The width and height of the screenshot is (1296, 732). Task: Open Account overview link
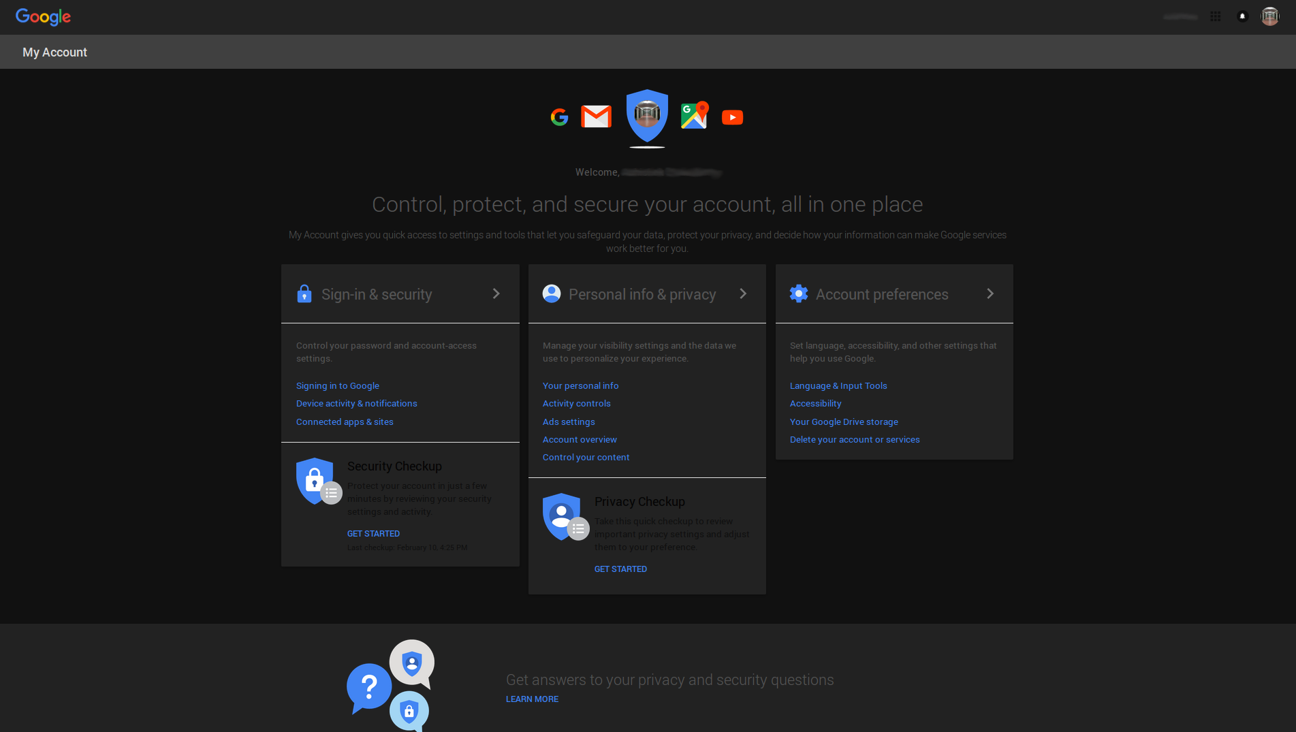click(580, 439)
